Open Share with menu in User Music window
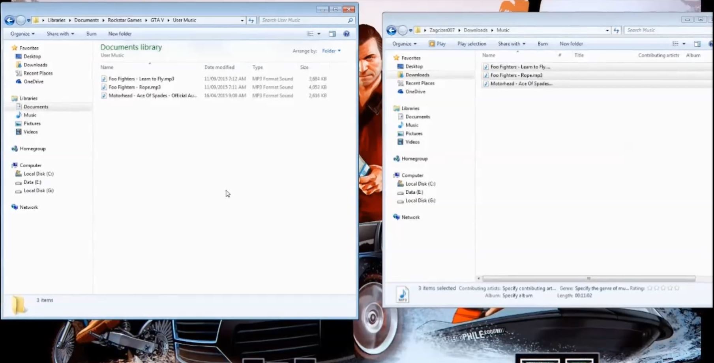This screenshot has width=714, height=363. pyautogui.click(x=60, y=34)
